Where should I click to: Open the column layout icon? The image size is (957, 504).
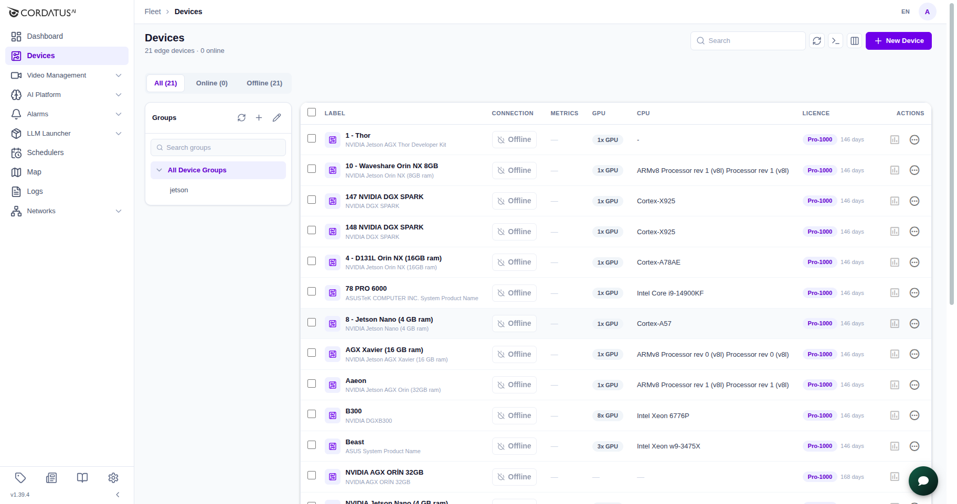[855, 41]
